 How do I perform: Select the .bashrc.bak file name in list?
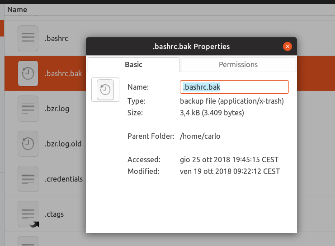[63, 73]
